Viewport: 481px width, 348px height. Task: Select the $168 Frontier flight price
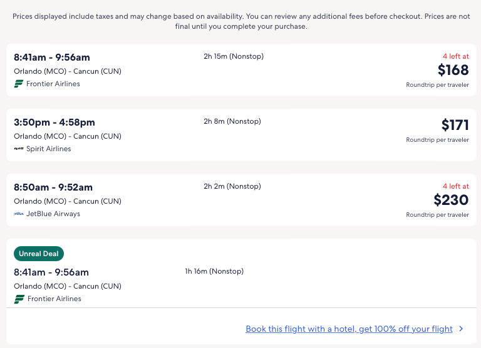point(453,70)
